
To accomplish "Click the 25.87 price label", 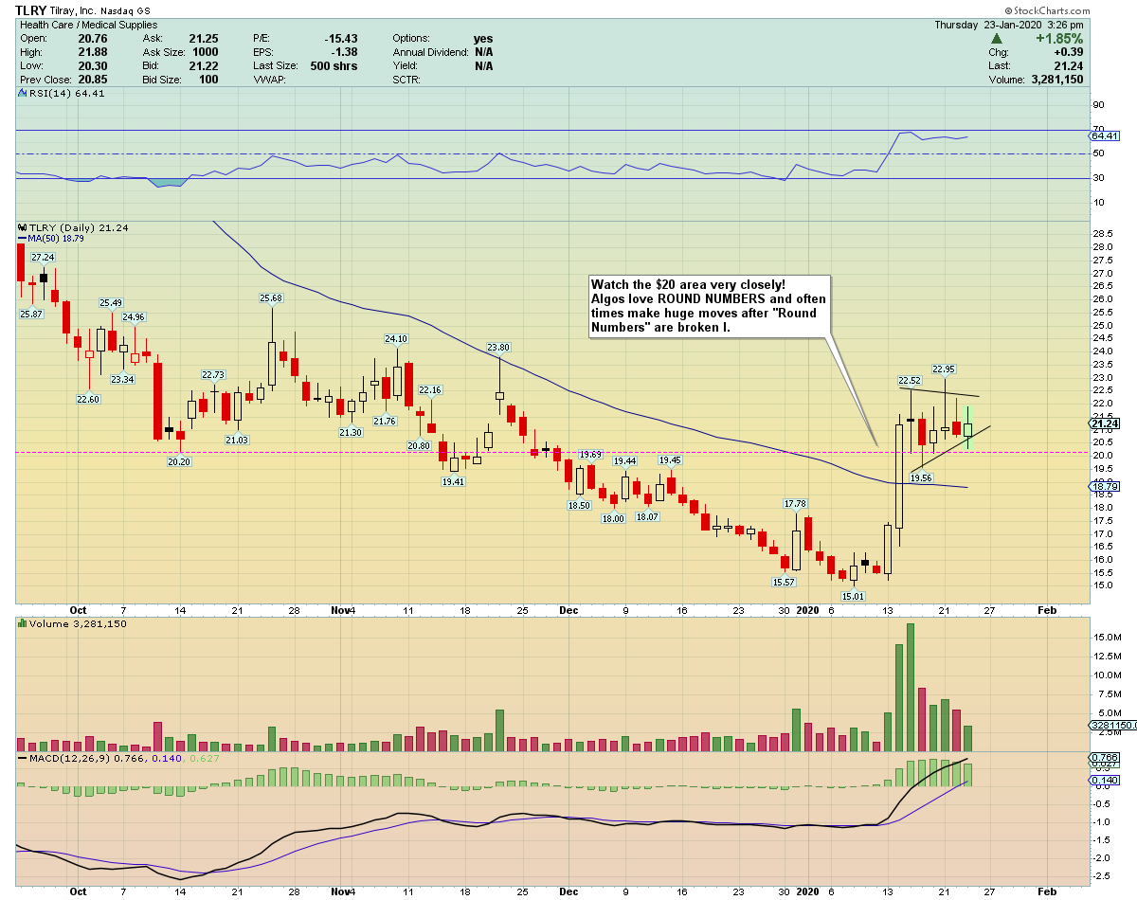I will (31, 314).
